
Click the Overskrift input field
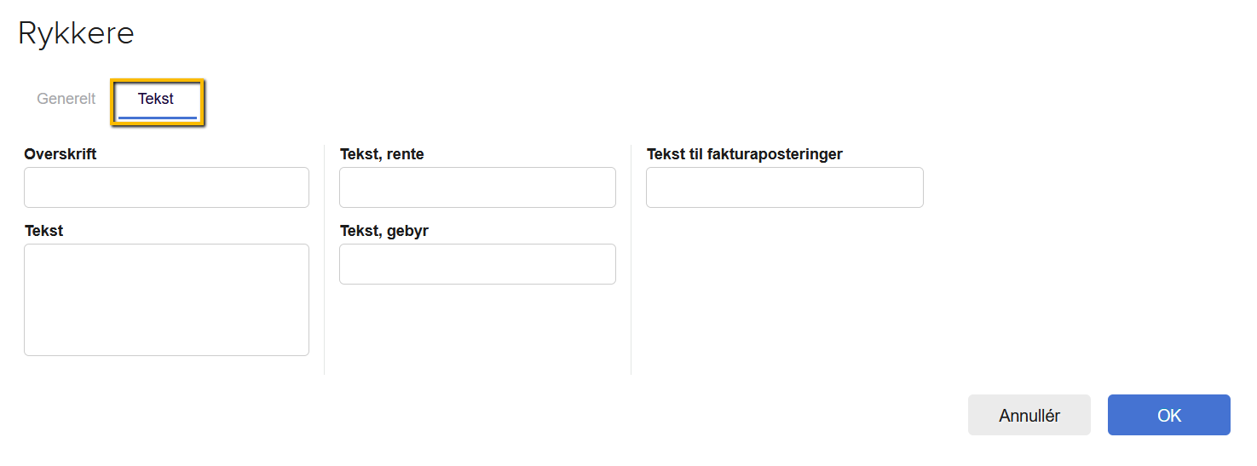166,187
